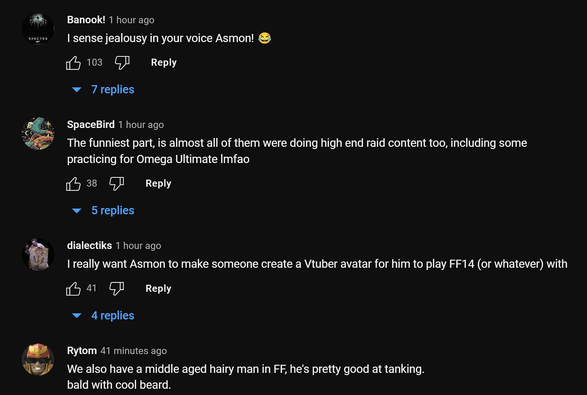Open SpaceBird's channel from username

tap(91, 125)
